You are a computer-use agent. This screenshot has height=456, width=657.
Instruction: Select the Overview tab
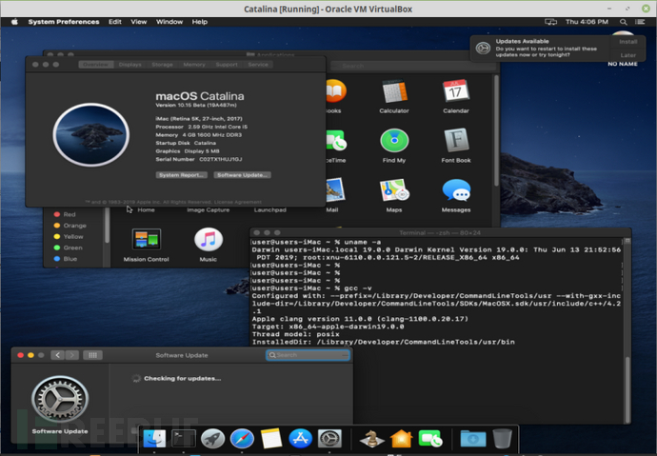tap(96, 65)
